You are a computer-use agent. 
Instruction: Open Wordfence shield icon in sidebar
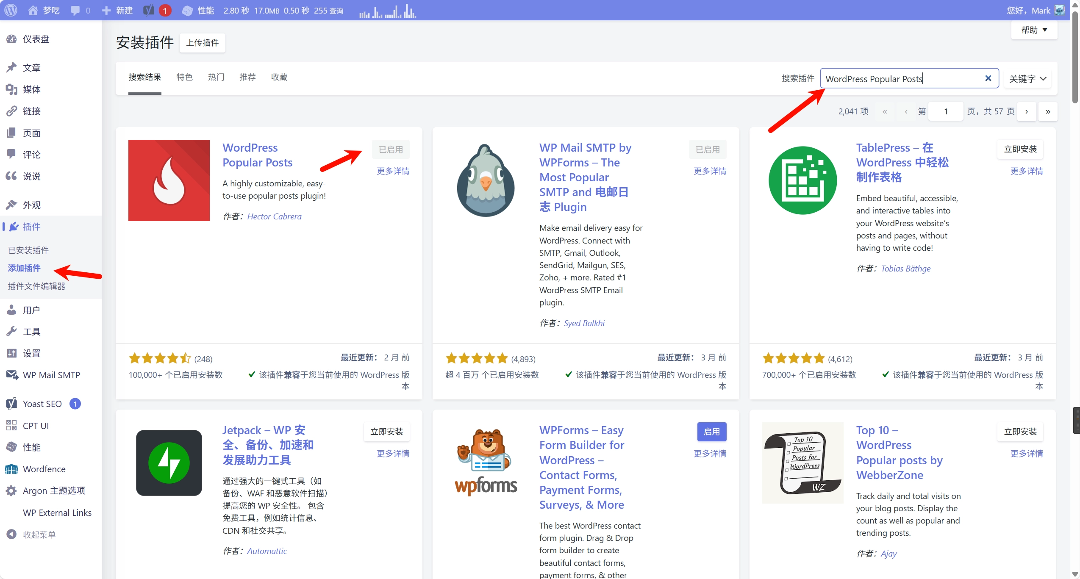coord(11,469)
